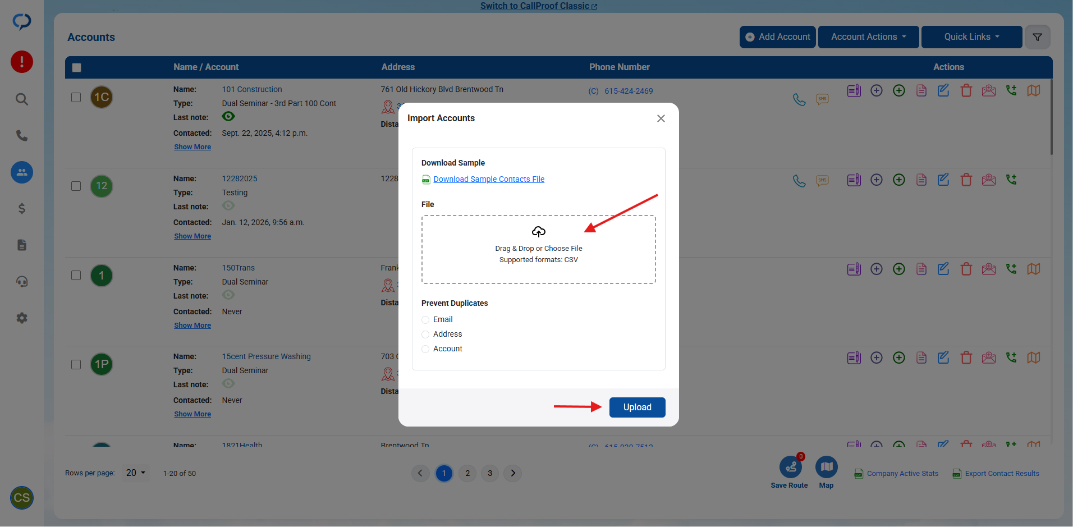
Task: Click the cloud upload icon
Action: tap(539, 232)
